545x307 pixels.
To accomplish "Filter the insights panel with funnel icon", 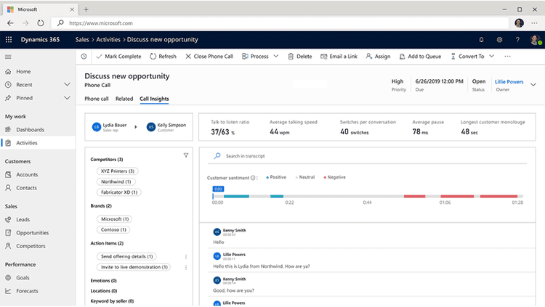I will click(186, 155).
